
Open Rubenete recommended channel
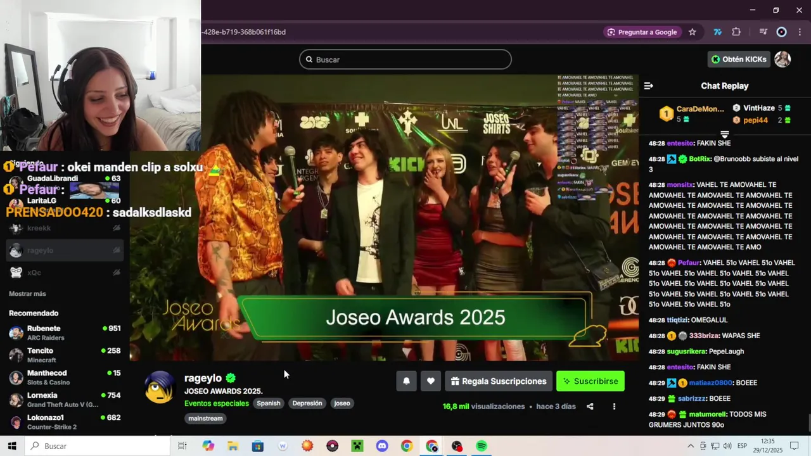coord(65,333)
